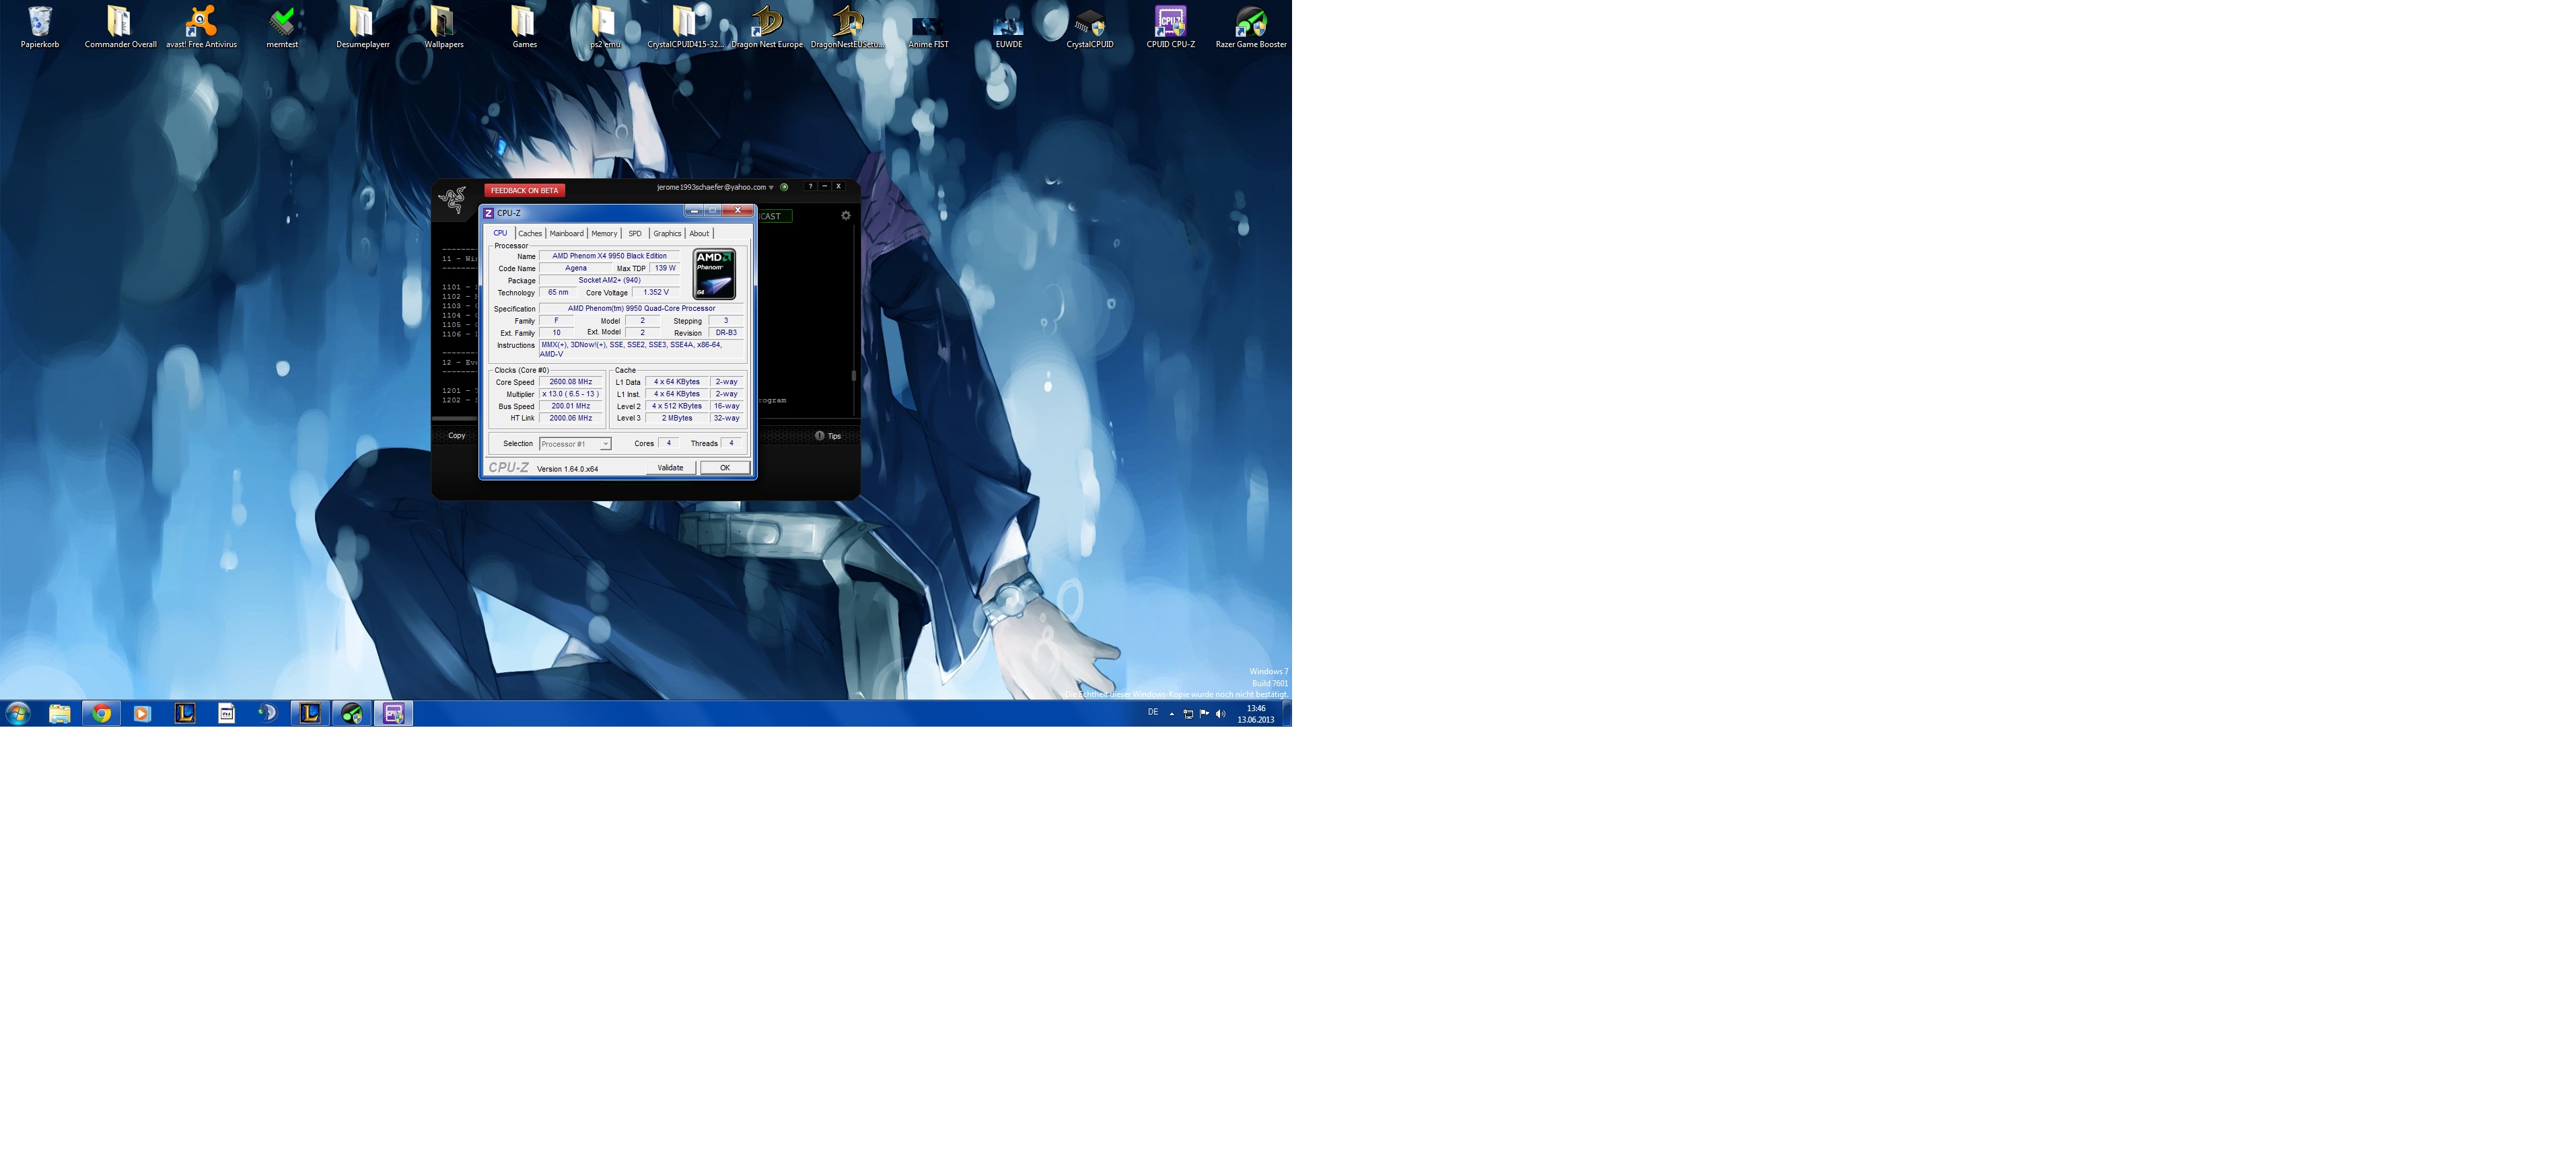This screenshot has height=1168, width=2576.
Task: Click the Validate button
Action: (x=670, y=468)
